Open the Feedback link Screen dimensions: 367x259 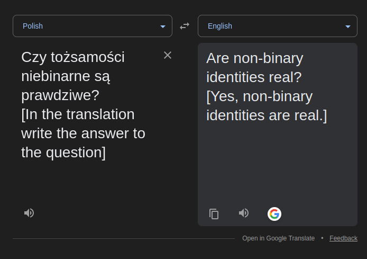point(343,238)
